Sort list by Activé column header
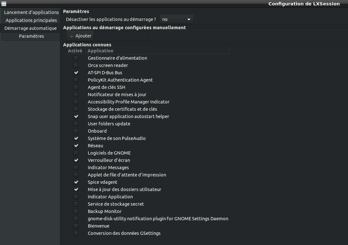Viewport: 348px width, 245px height. [x=75, y=51]
